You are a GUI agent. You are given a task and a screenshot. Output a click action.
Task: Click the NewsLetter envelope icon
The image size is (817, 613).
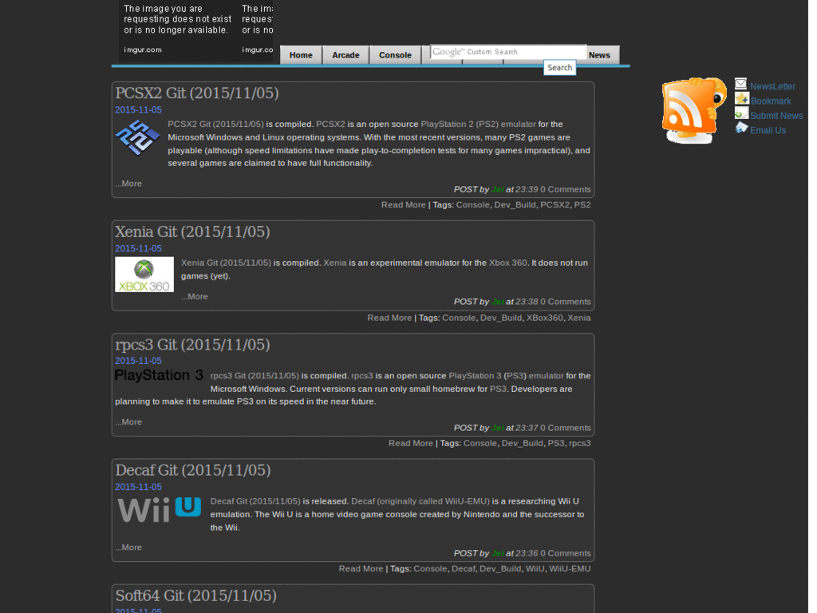pyautogui.click(x=740, y=84)
